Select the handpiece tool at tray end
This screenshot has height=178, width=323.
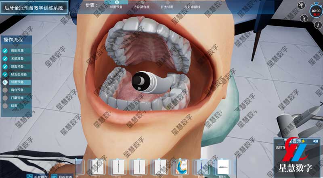(222, 166)
